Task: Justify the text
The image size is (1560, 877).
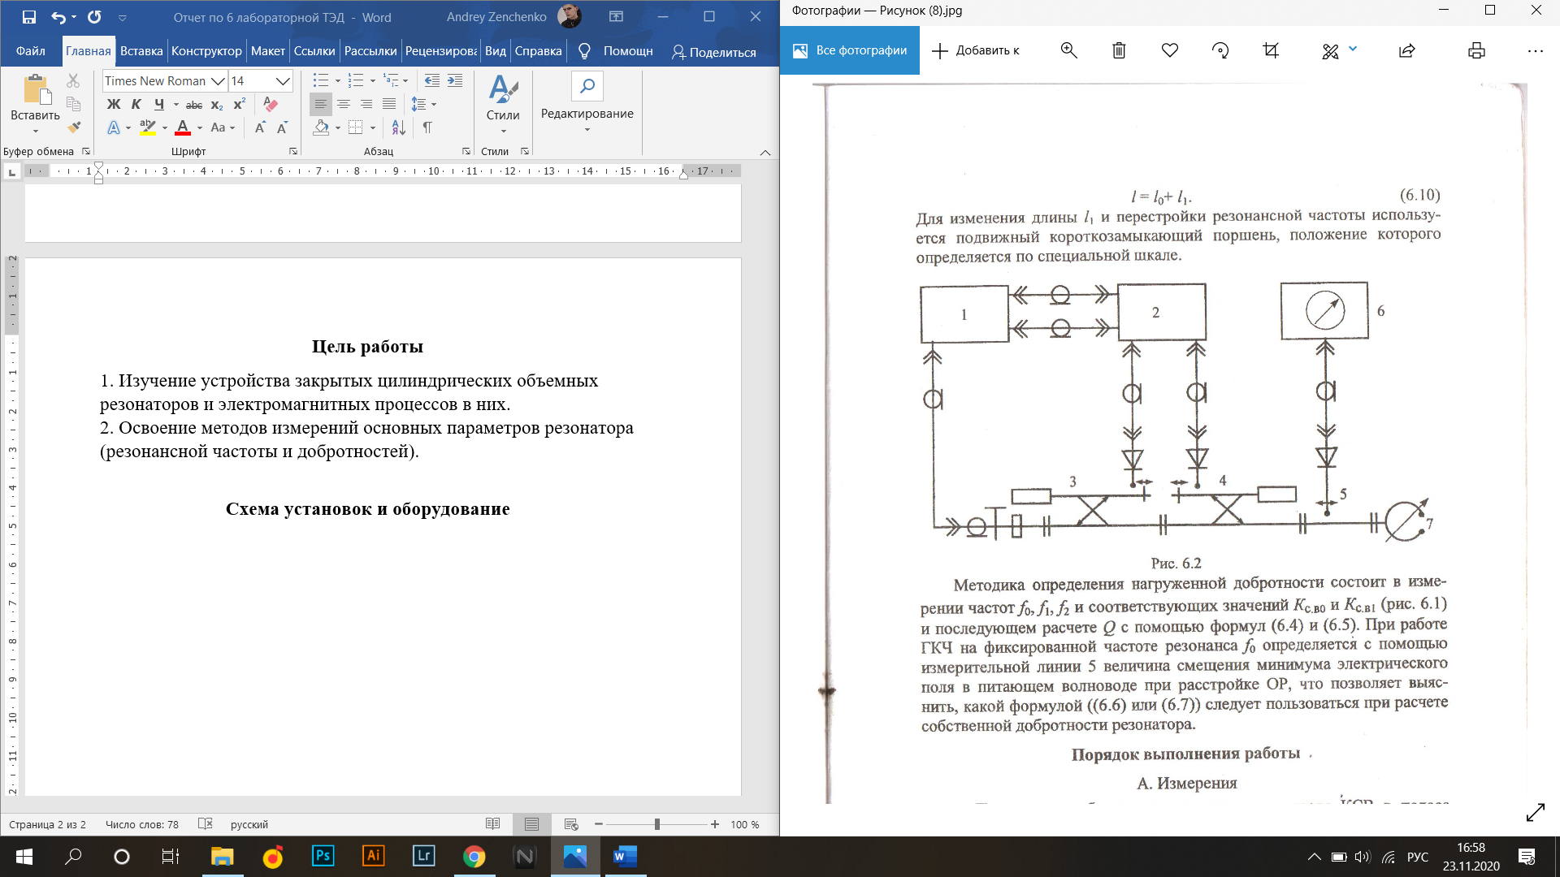Action: 389,104
